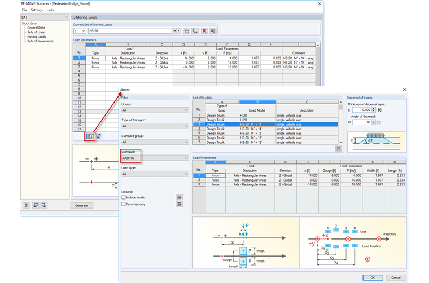Select Sets of Movements in the tree
Viewport: 429px width, 283px height.
pyautogui.click(x=40, y=41)
